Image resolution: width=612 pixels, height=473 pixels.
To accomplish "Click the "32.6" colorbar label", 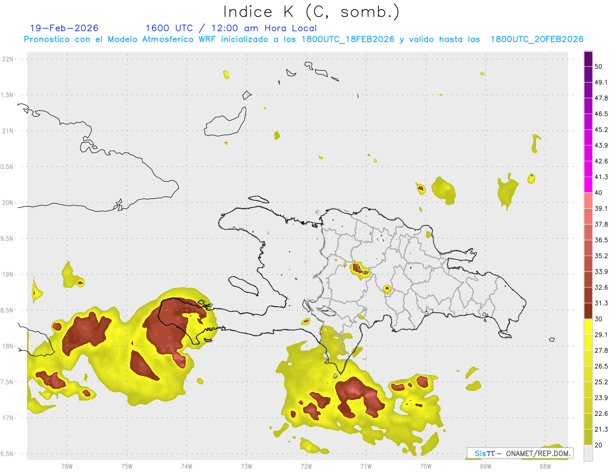I will (x=601, y=287).
